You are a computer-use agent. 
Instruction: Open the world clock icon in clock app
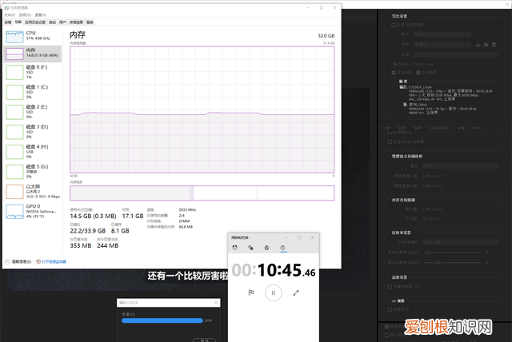(x=250, y=248)
